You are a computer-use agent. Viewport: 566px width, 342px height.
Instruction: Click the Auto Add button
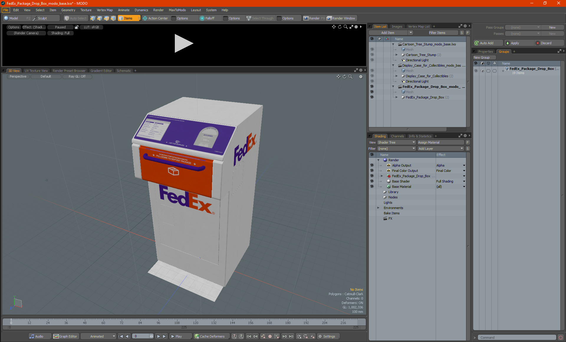tap(488, 43)
